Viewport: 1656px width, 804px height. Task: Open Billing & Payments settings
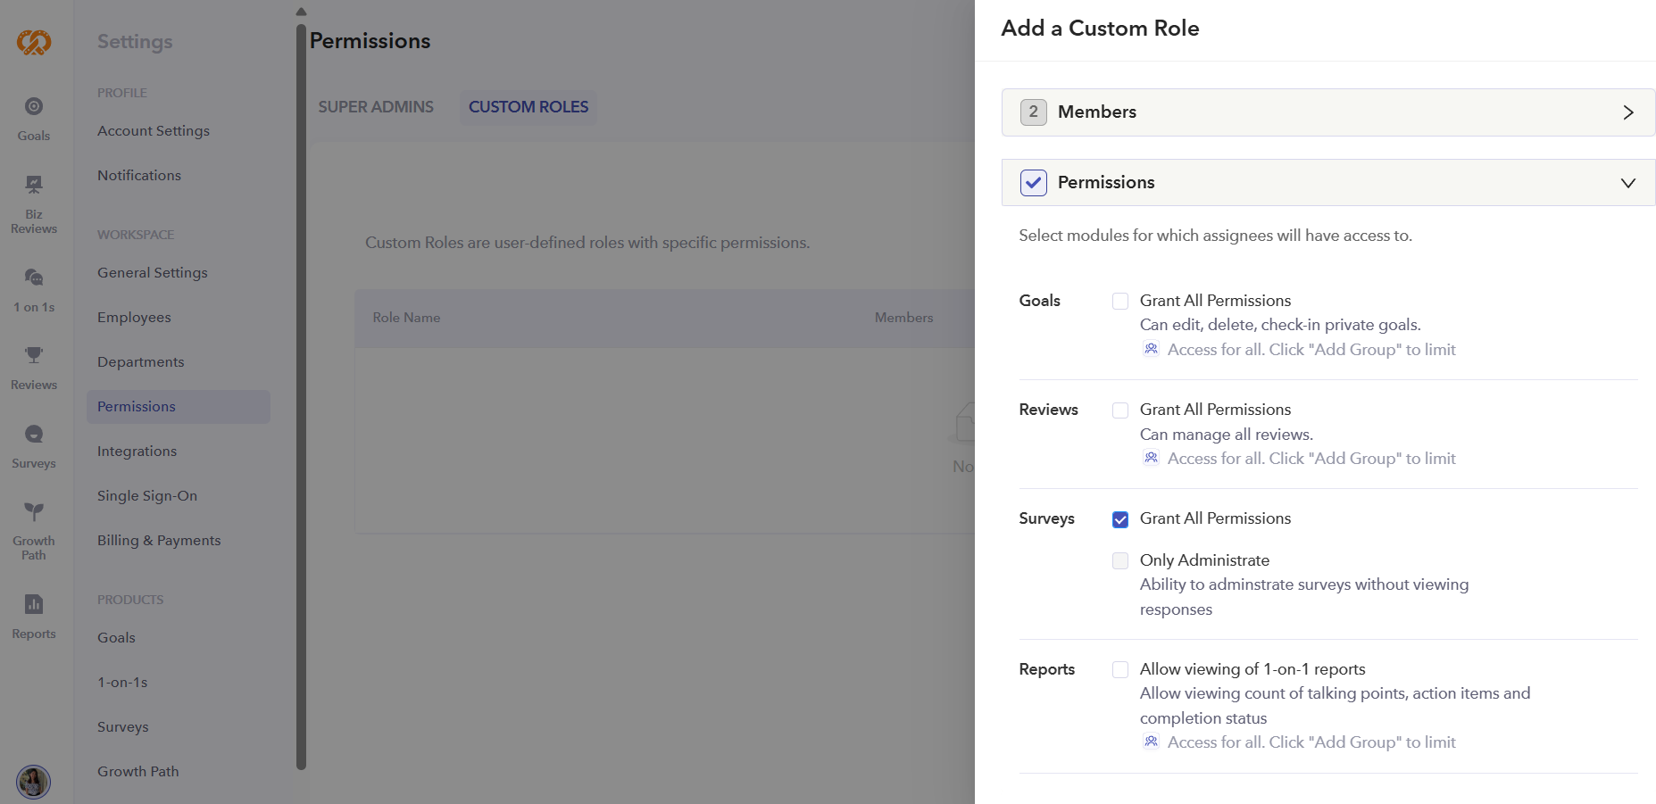point(159,540)
